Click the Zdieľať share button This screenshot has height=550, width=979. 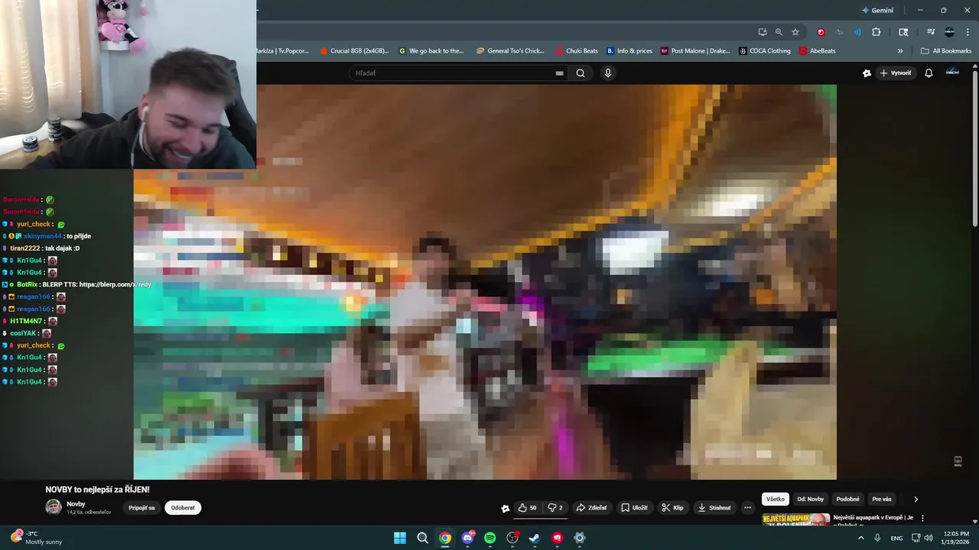coord(591,508)
